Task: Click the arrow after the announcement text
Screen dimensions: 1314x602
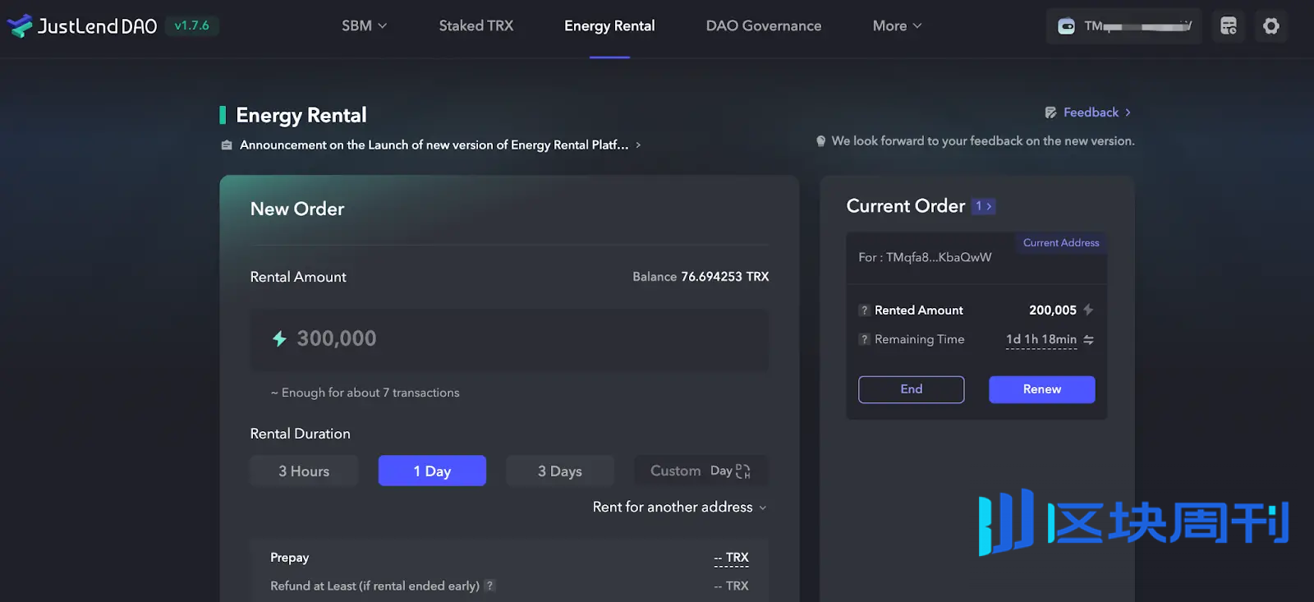Action: (638, 145)
